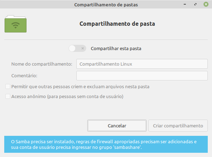Viewport: 212px width, 157px height.
Task: Click the 'Comentário:' label
Action: 24,76
